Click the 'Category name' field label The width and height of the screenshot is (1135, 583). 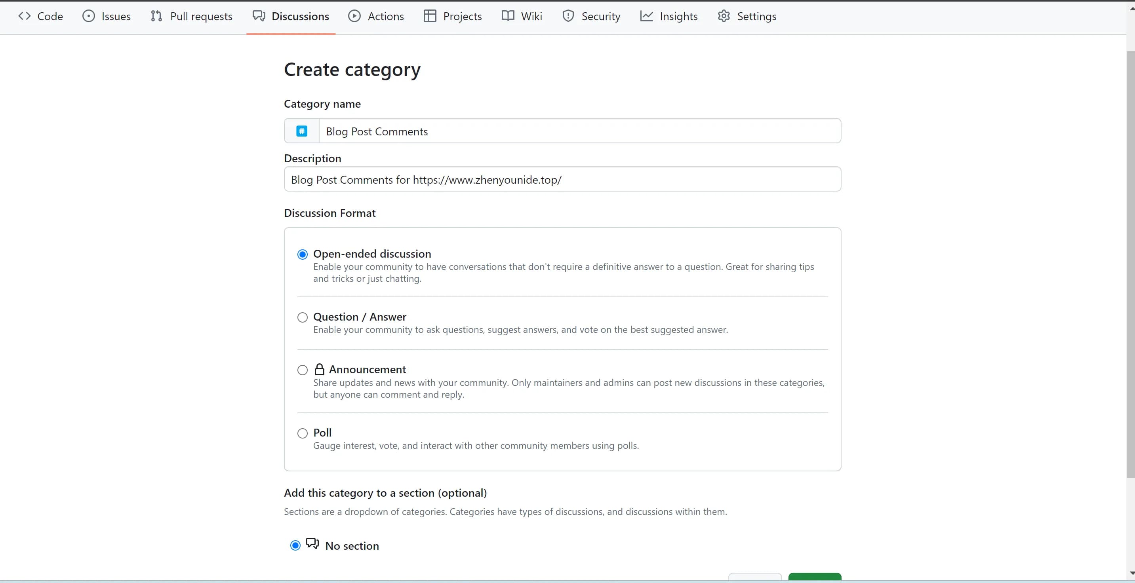click(322, 104)
